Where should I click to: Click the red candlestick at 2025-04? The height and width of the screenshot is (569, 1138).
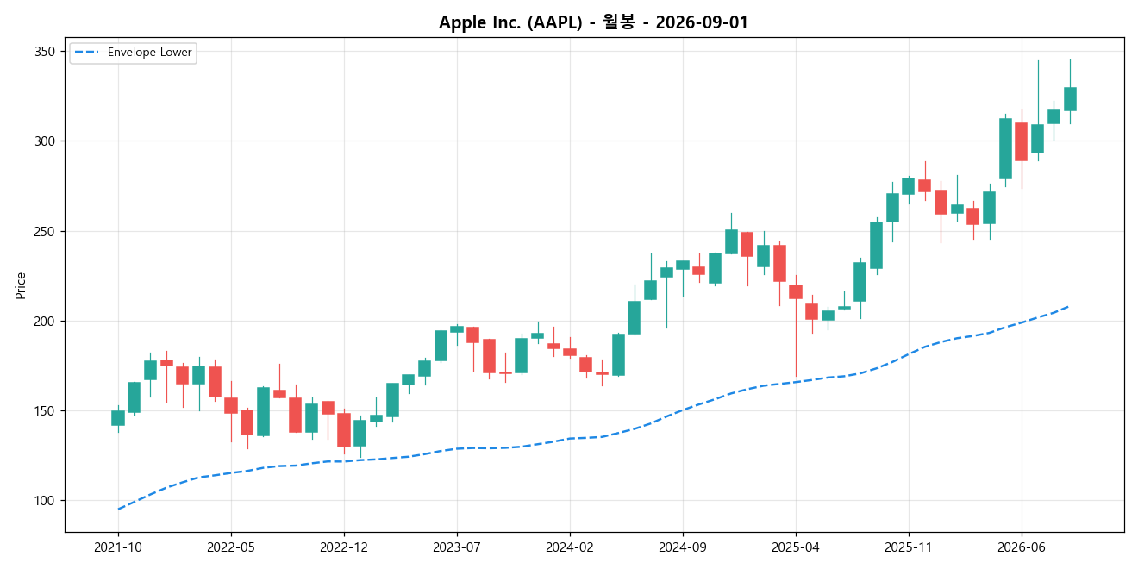(x=796, y=291)
